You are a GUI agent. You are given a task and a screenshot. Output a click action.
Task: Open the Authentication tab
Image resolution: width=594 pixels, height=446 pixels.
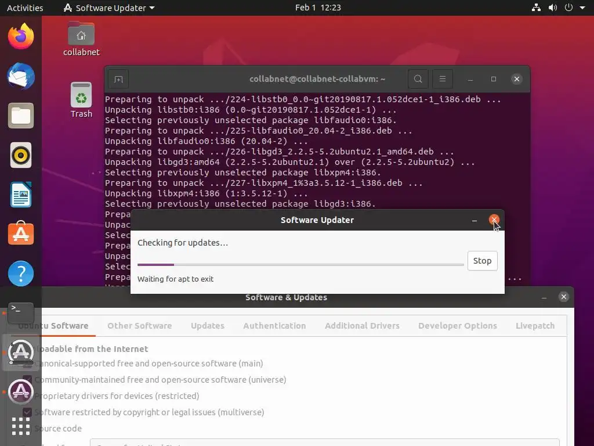274,326
